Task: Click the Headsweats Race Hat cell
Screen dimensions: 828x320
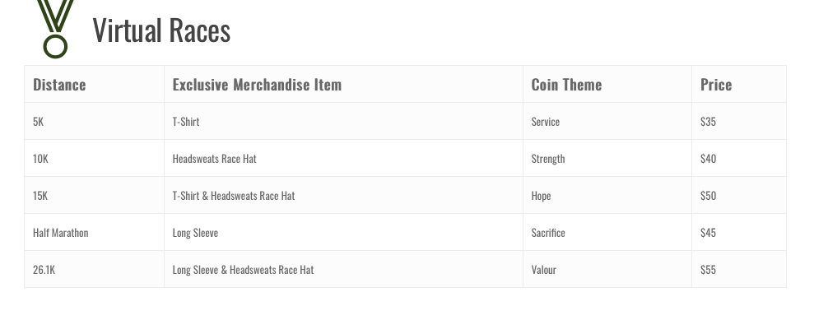Action: point(343,159)
